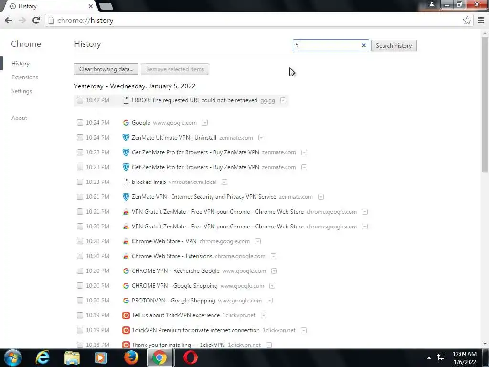The width and height of the screenshot is (489, 367).
Task: Select the checkbox for 10:24 PM Google entry
Action: point(80,123)
